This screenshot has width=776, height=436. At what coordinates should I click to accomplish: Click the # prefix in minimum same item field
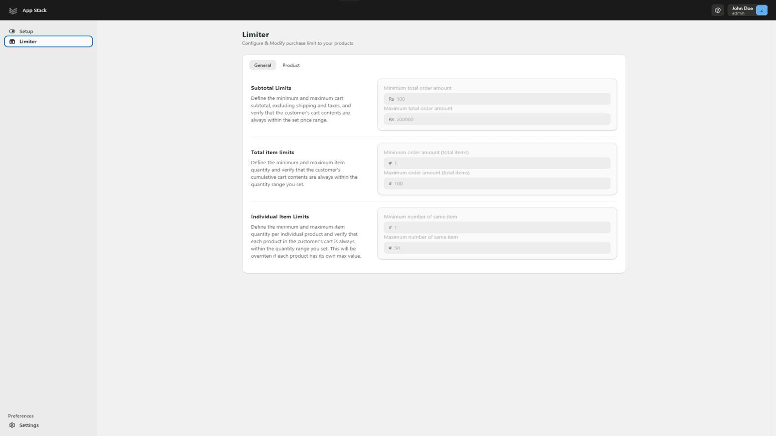point(390,228)
